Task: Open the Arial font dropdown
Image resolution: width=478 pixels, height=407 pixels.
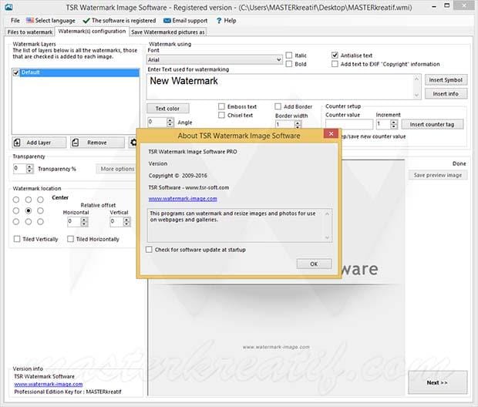Action: [x=214, y=59]
